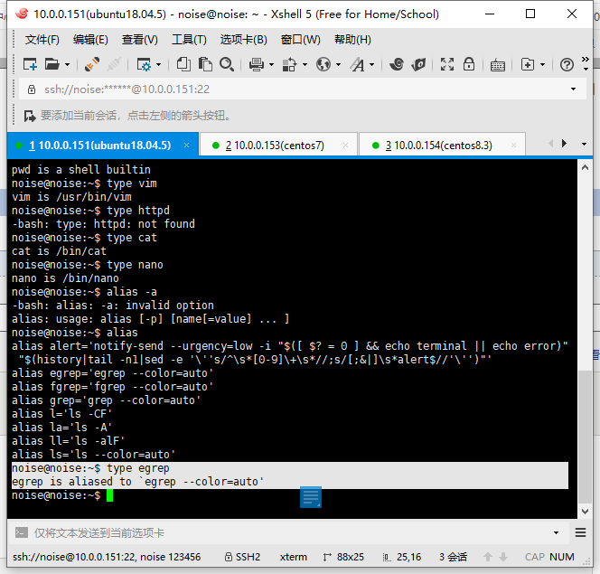Click terminal scrollbar up arrow
Screen dimensions: 600x574
[x=585, y=167]
